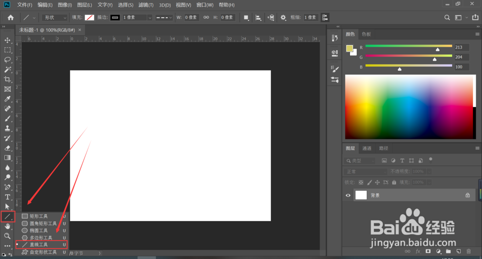This screenshot has height=259, width=482.
Task: Select the Gradient tool
Action: [x=7, y=158]
